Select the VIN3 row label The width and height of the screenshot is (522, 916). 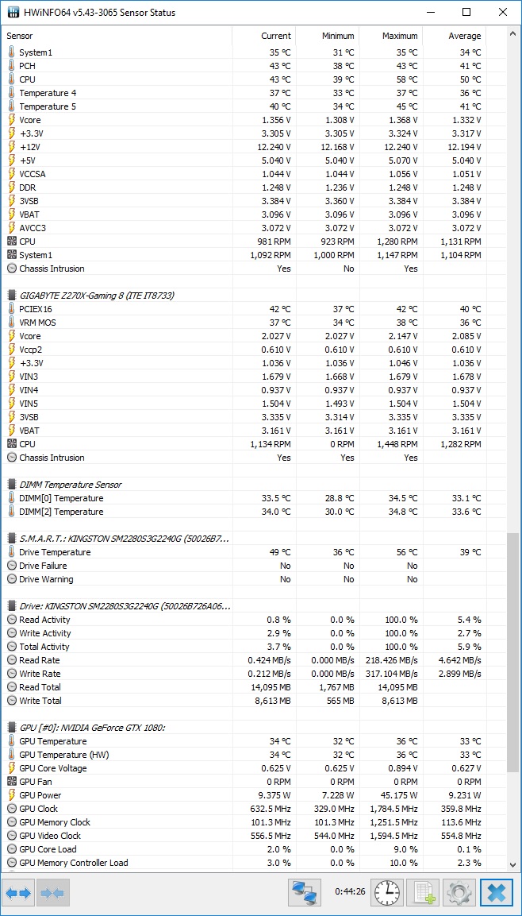click(x=29, y=377)
